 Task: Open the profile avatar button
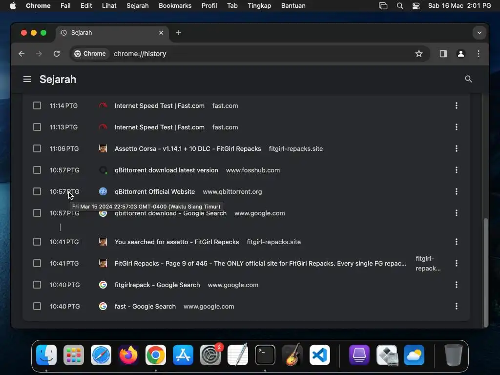(x=461, y=54)
